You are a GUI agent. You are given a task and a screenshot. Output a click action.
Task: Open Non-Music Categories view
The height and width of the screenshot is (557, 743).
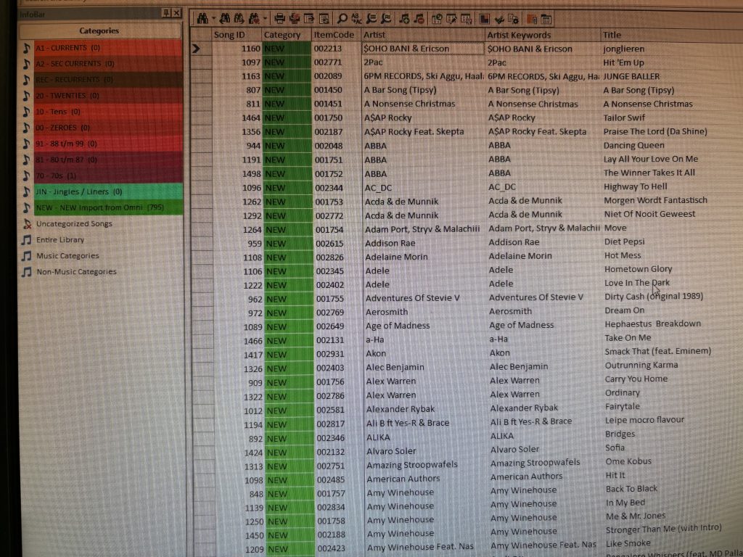coord(76,272)
